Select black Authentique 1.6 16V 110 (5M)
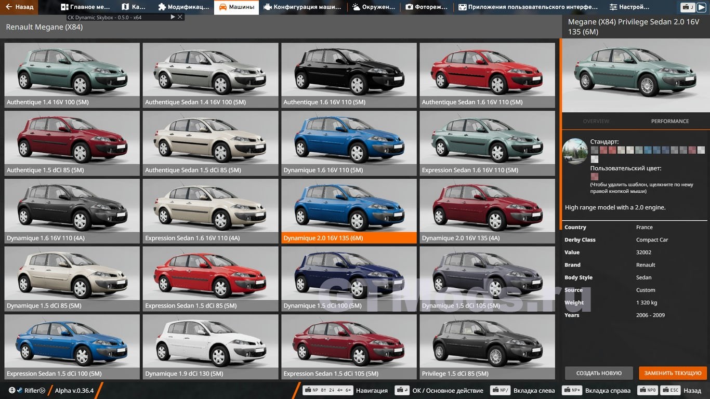 point(349,75)
